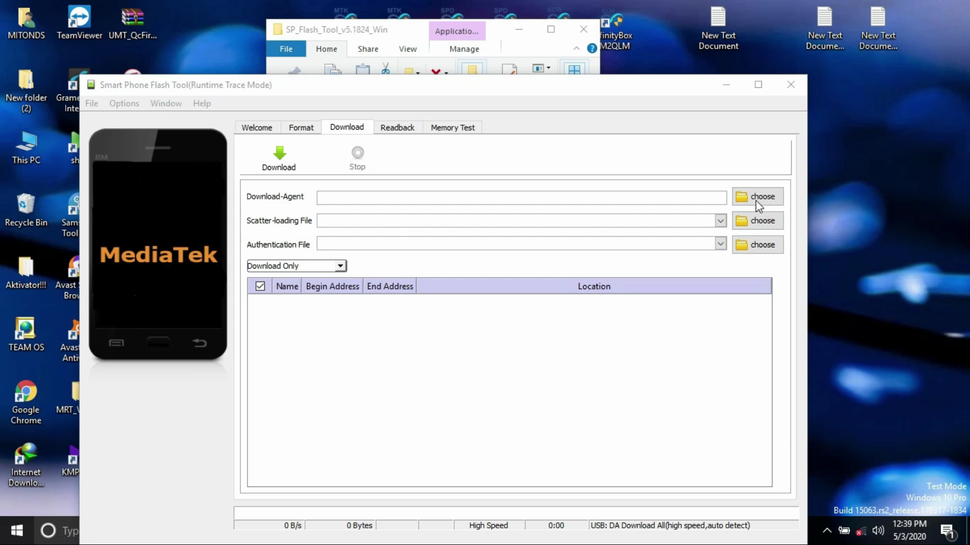Switch to the Format tab

click(301, 128)
